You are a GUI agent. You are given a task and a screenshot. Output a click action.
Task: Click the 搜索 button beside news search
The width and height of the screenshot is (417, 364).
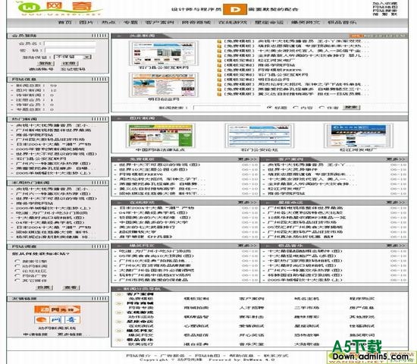coord(351,108)
